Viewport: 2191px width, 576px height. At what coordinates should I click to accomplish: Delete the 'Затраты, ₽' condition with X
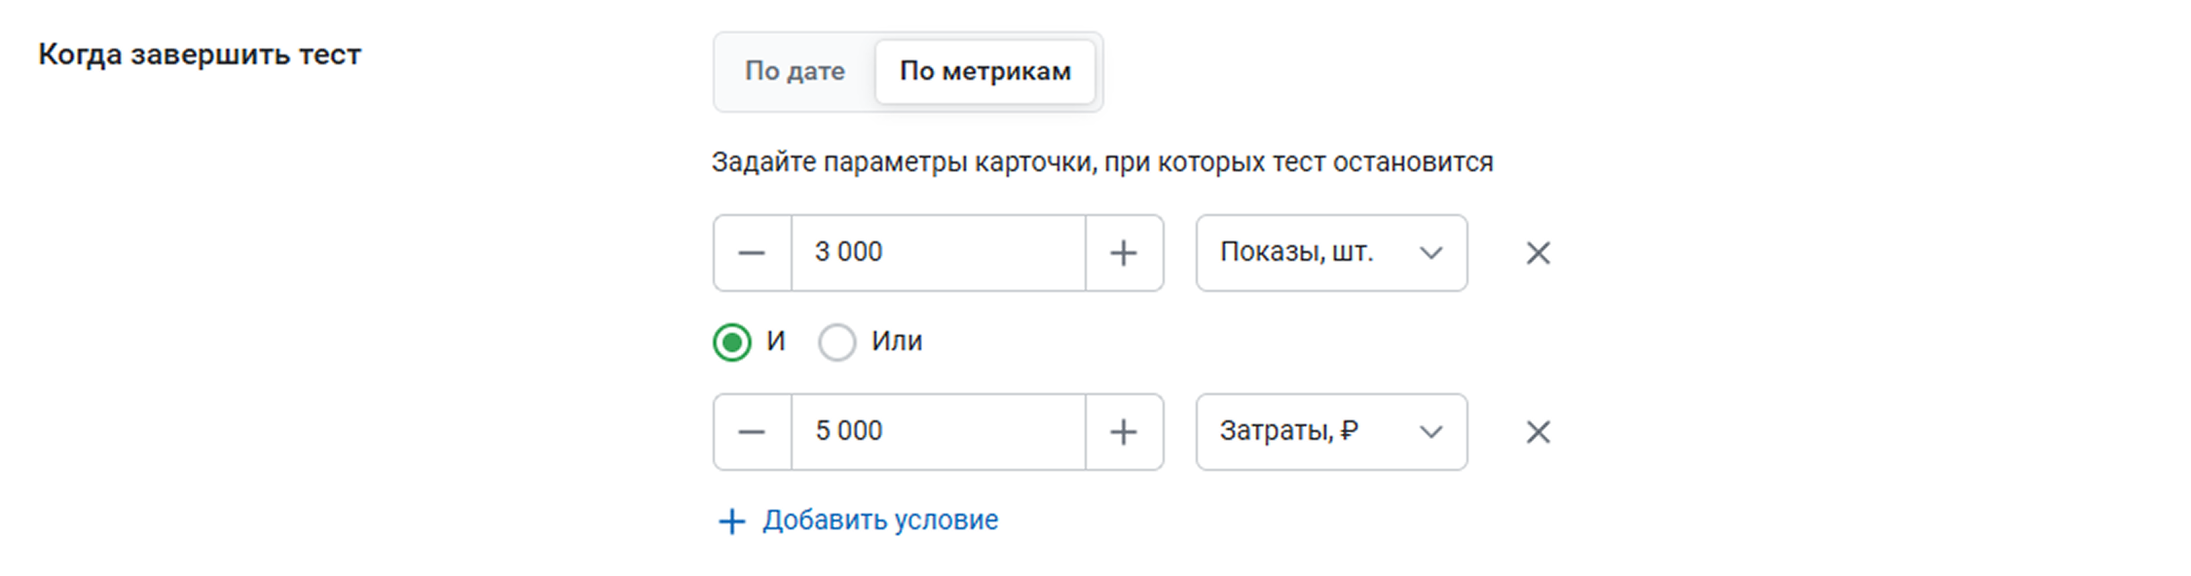tap(1538, 432)
